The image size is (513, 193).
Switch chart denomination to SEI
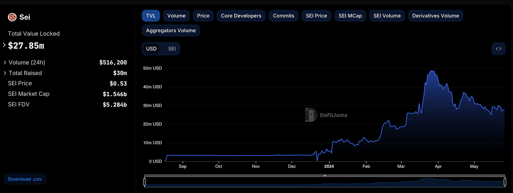tap(172, 49)
